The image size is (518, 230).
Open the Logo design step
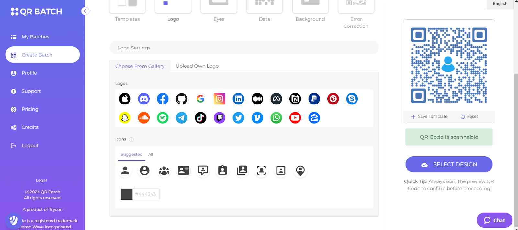[x=173, y=11]
